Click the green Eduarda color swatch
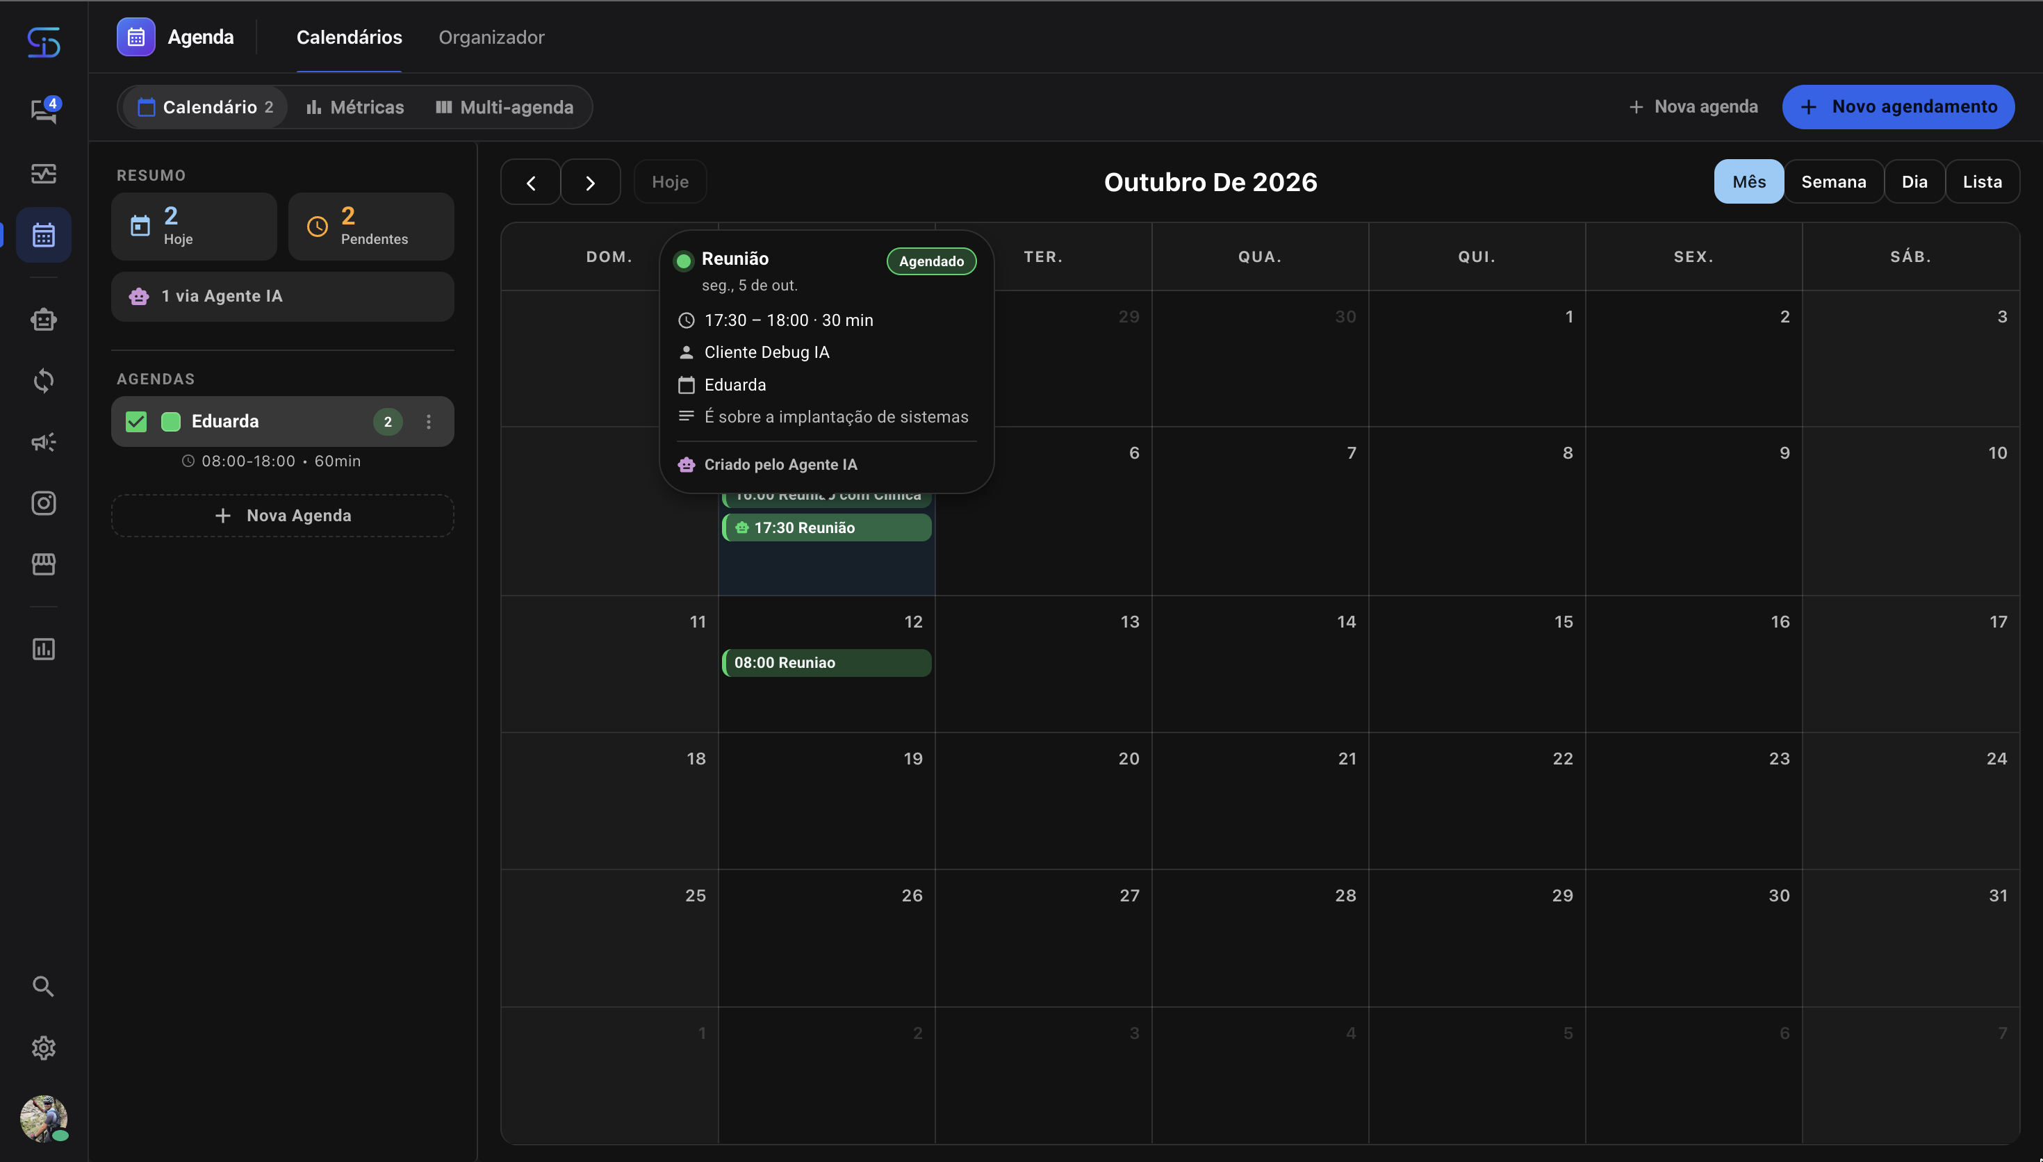 point(171,421)
